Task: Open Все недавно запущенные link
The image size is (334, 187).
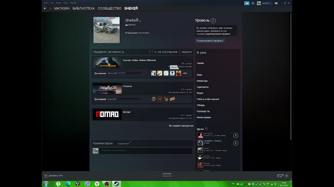Action: pos(181,126)
